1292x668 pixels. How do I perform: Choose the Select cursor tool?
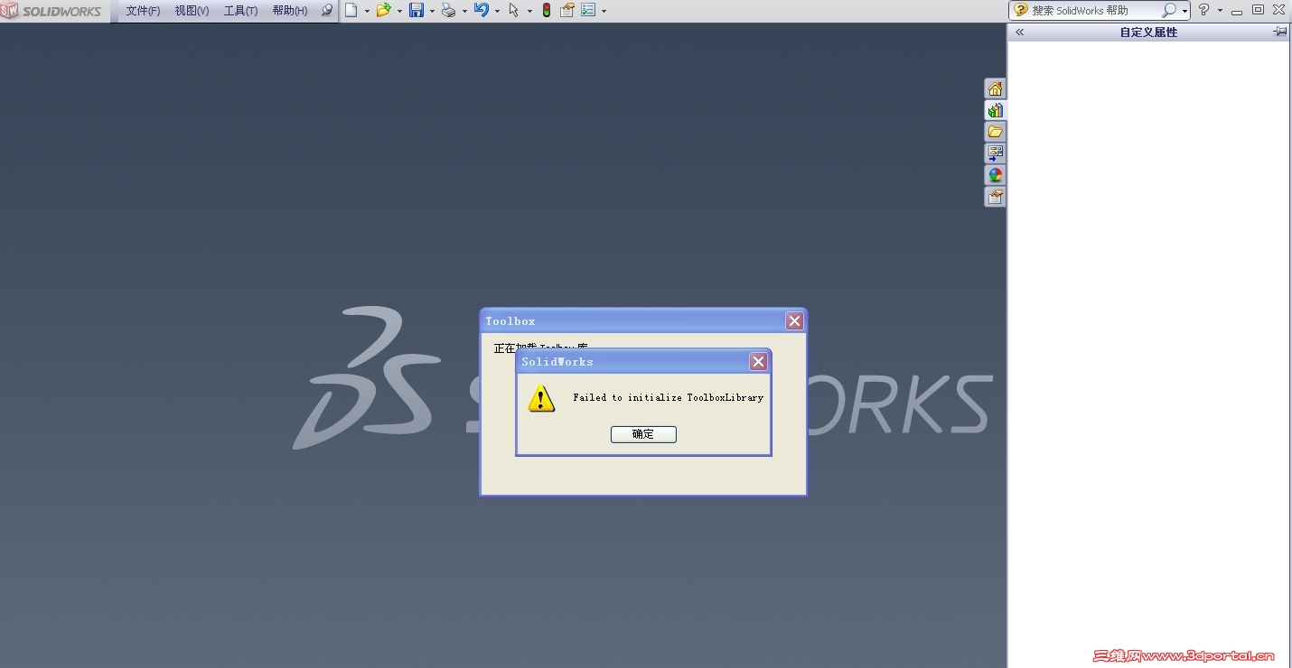513,11
